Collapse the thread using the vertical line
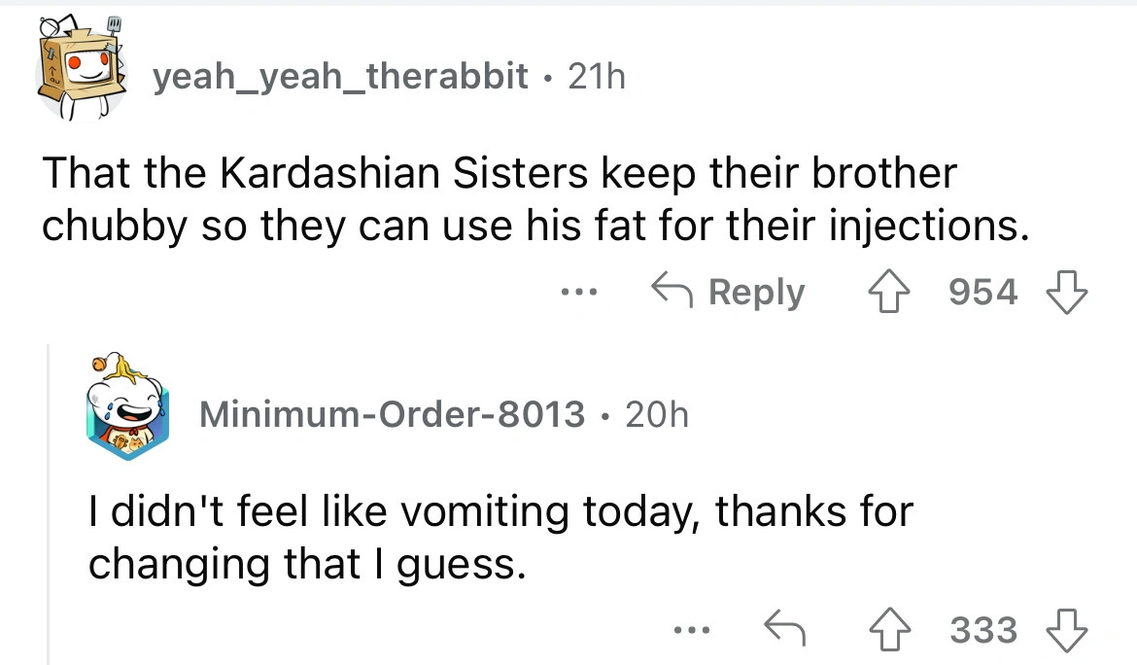Screen dimensions: 1137x665 tap(48, 506)
